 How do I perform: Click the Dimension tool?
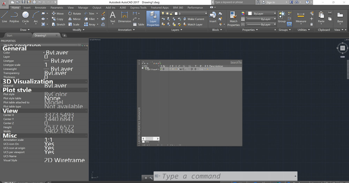(x=125, y=17)
